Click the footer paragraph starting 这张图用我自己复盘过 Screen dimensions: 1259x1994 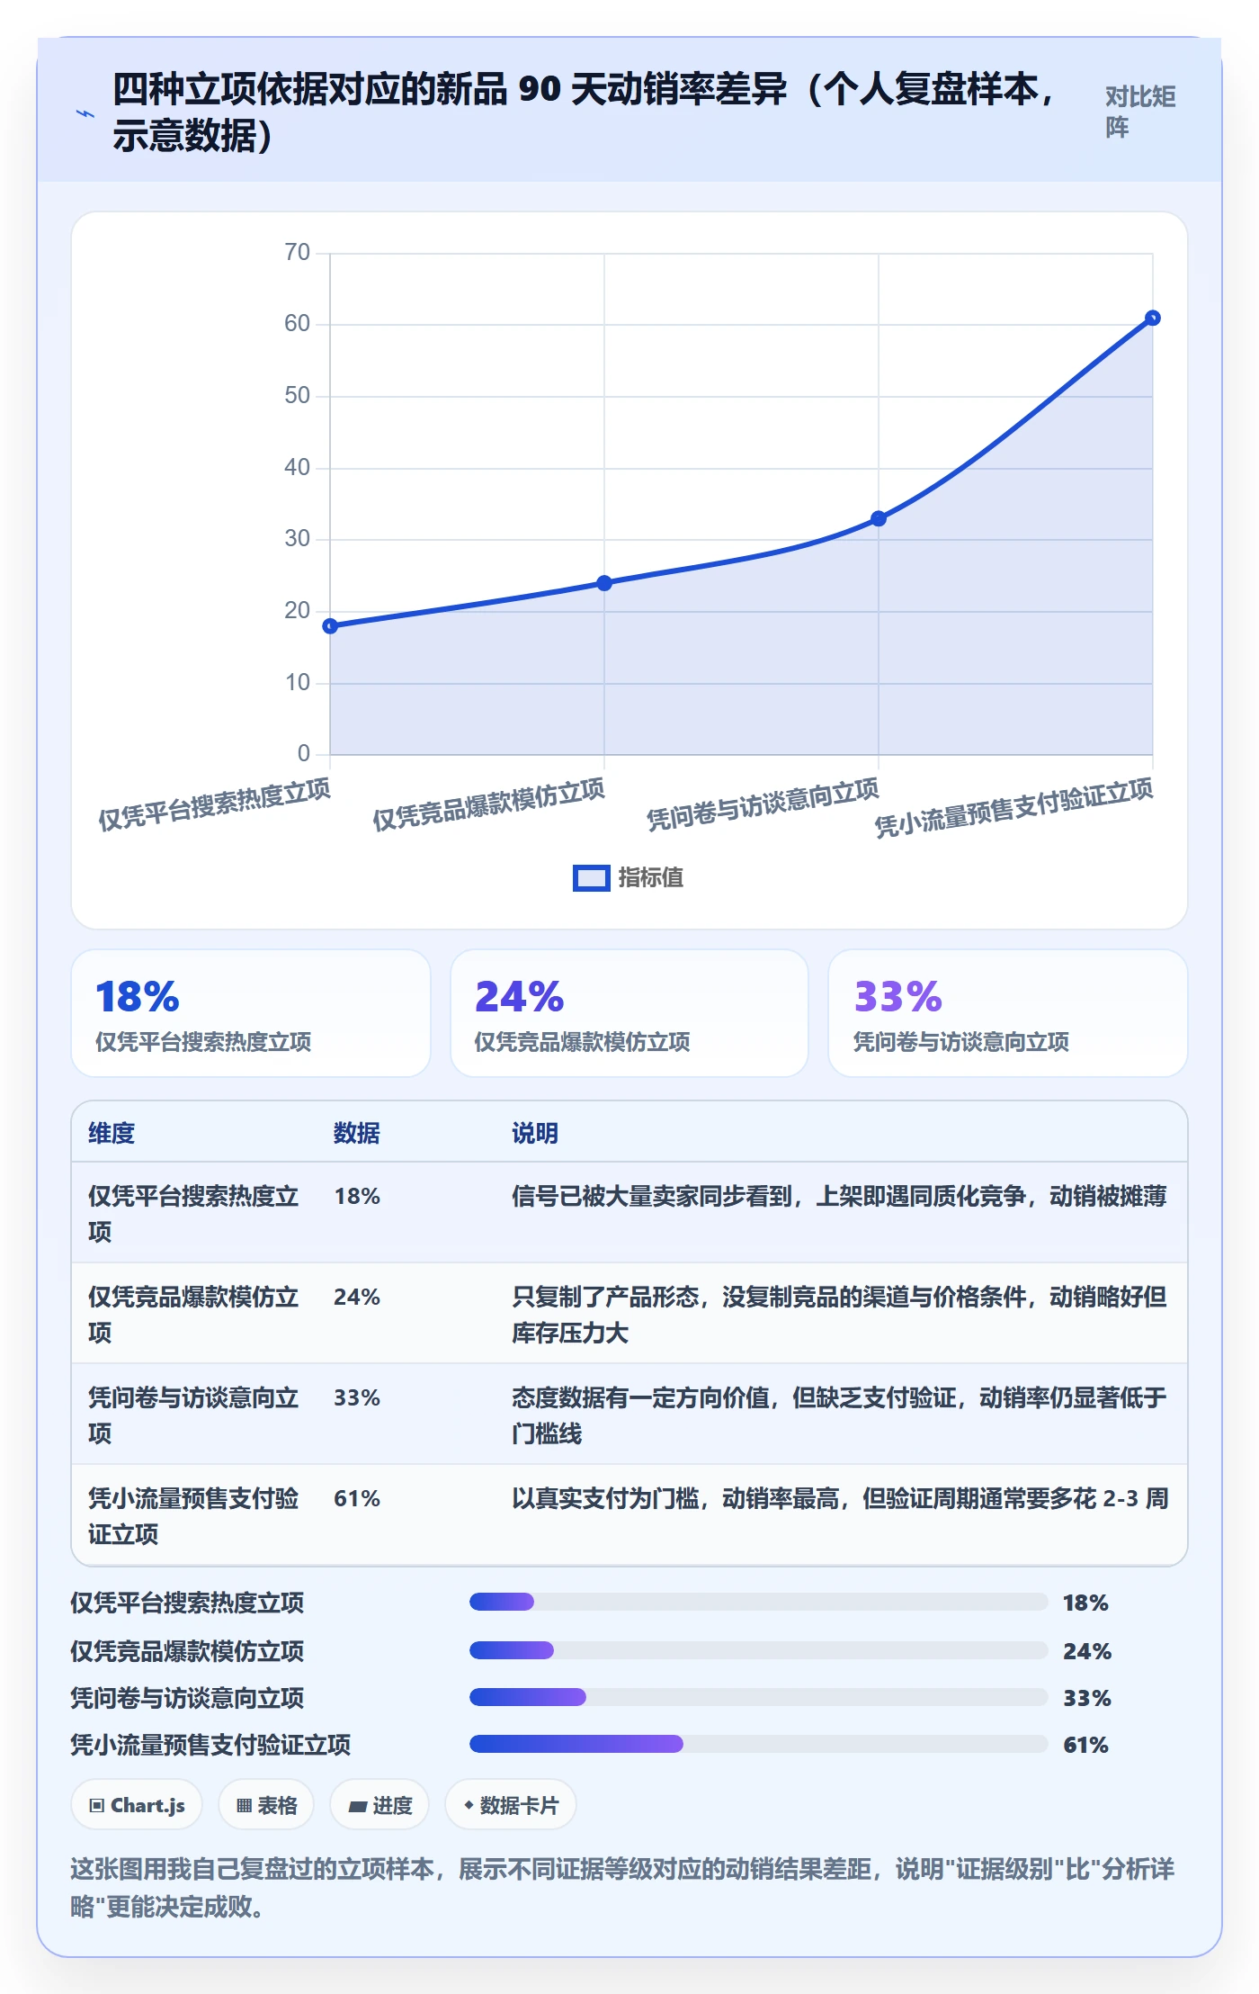pos(622,1887)
